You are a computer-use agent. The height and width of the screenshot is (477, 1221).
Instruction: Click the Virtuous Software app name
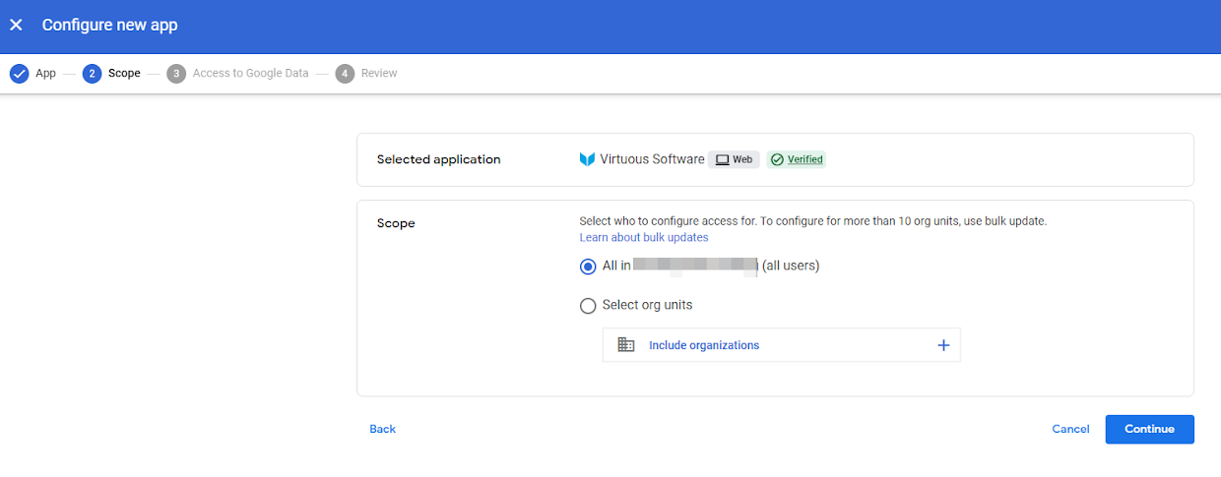pyautogui.click(x=652, y=159)
